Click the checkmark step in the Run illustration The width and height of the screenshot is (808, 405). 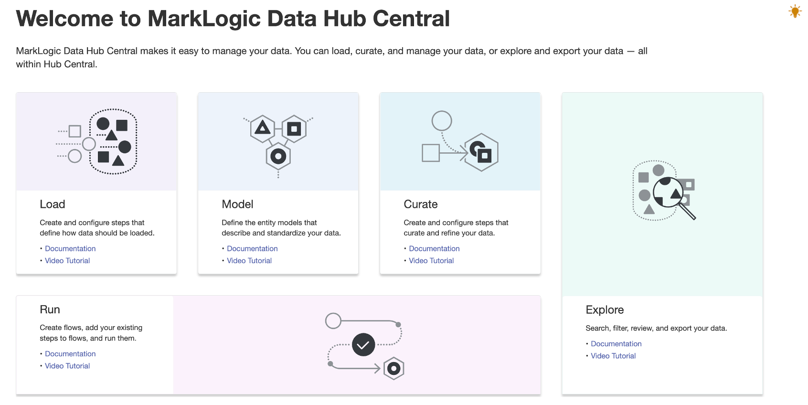pos(363,344)
